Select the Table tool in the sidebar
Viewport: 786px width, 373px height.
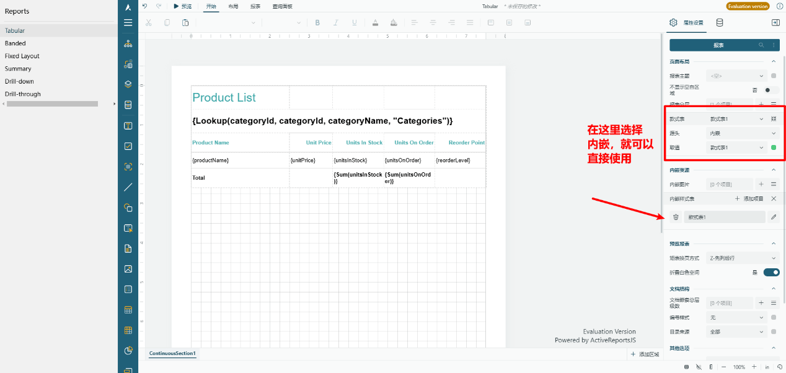coord(128,310)
